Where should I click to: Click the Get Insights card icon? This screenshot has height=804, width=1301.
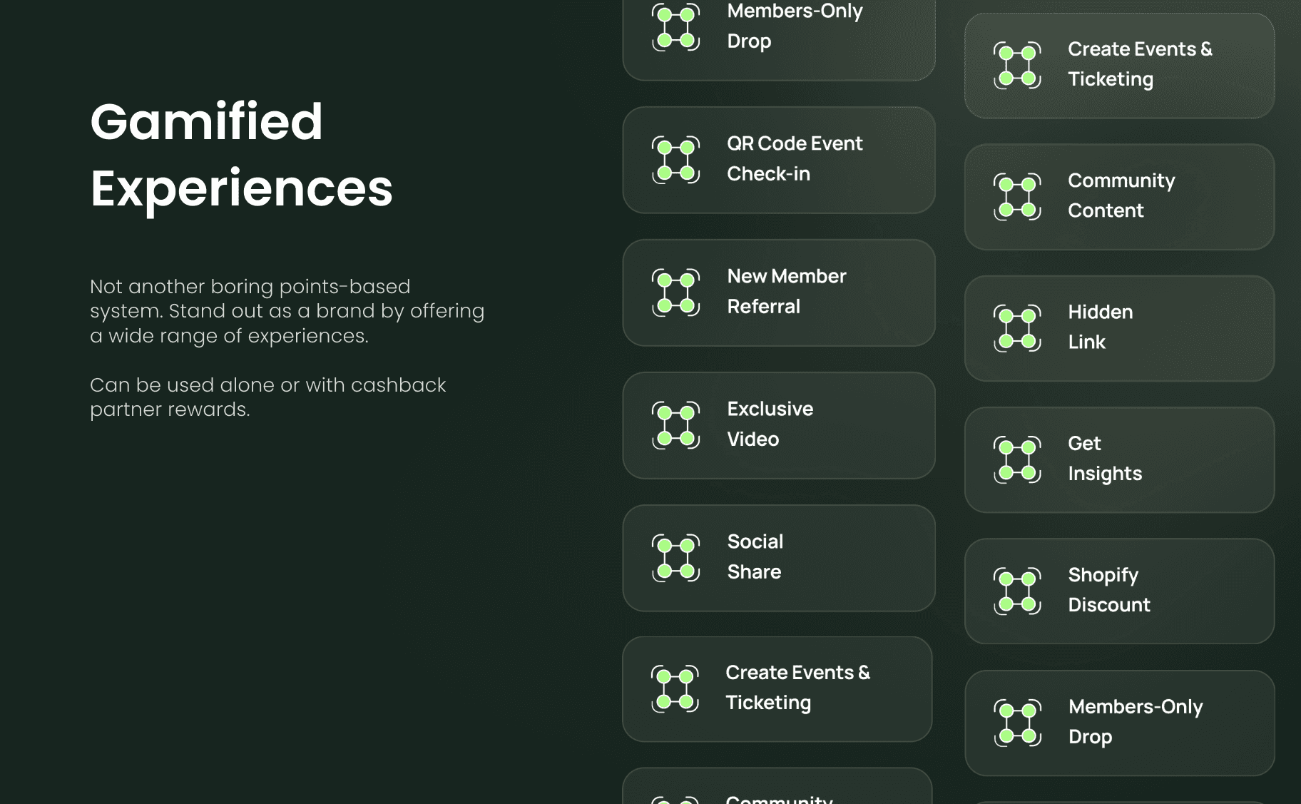[1017, 459]
